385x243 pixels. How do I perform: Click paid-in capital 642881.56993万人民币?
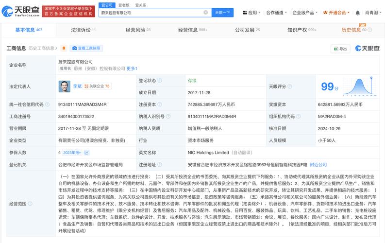pyautogui.click(x=340, y=104)
